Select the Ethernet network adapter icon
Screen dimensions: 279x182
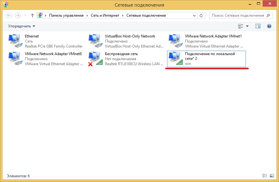pos(15,41)
